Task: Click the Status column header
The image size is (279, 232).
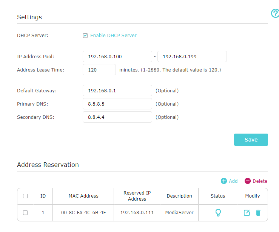Action: coord(218,196)
